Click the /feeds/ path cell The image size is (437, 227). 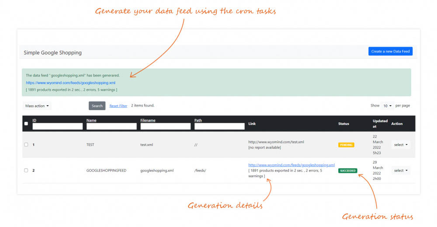click(x=200, y=170)
